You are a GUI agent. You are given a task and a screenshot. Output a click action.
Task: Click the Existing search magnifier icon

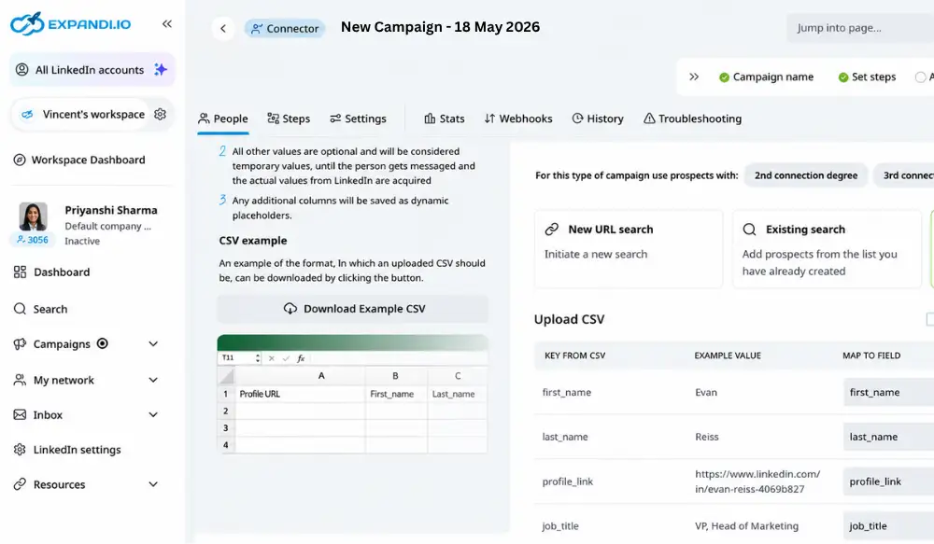click(x=749, y=230)
